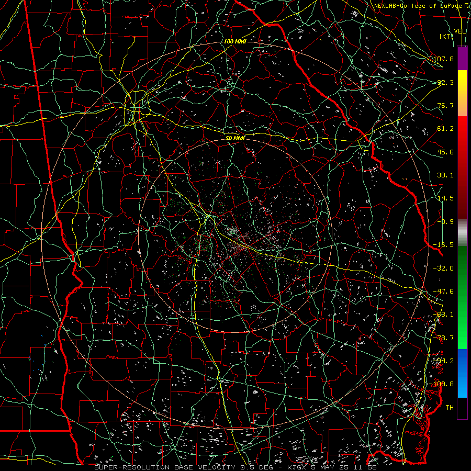Pick the gray near-zero segment of the color bar
This screenshot has width=471, height=471.
[462, 233]
